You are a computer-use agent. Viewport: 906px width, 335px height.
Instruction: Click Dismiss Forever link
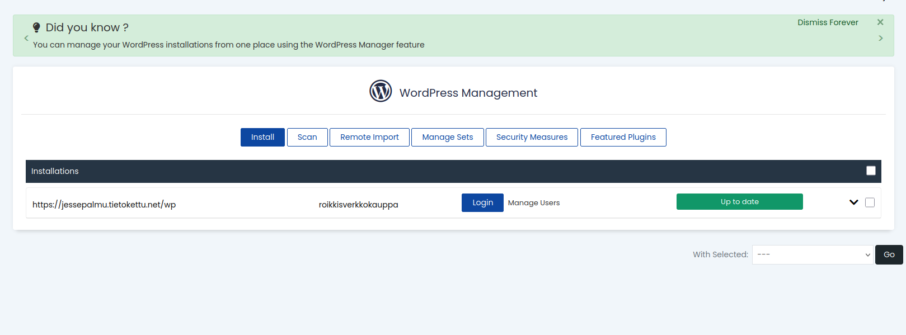pyautogui.click(x=828, y=22)
